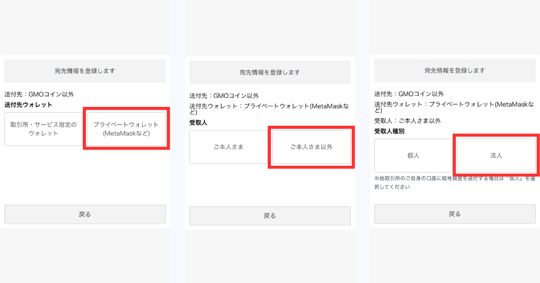
Task: Click note about 他取引所のご自身の口座
Action: click(455, 182)
